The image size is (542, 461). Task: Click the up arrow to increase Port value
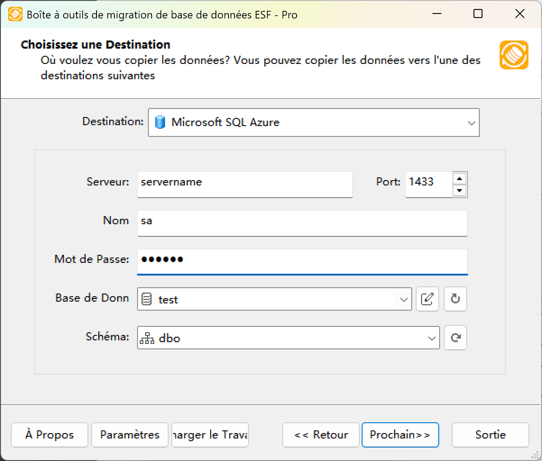(459, 179)
